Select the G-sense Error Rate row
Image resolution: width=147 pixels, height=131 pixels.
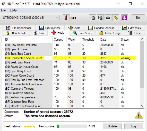tap(70, 102)
